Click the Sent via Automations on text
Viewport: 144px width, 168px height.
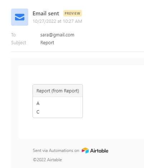tap(56, 151)
